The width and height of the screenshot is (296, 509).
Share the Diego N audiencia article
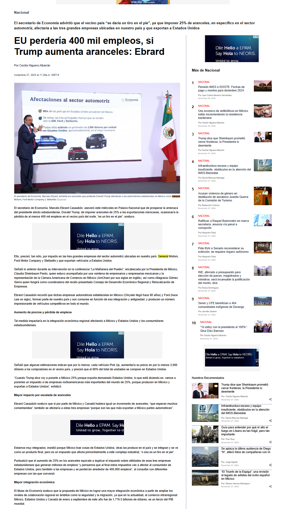(270, 465)
